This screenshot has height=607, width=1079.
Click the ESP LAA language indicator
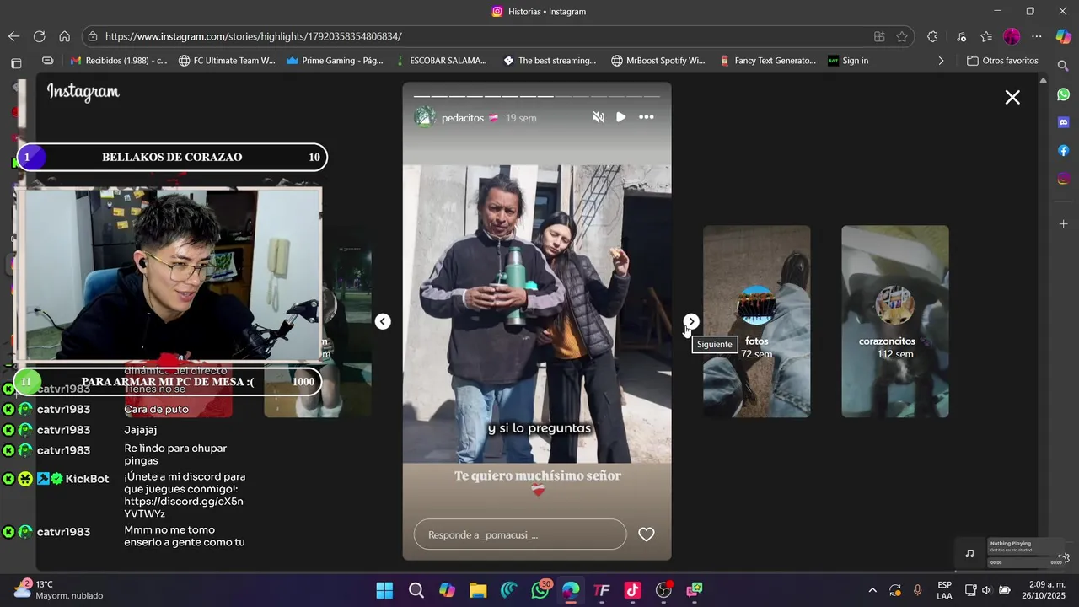944,590
